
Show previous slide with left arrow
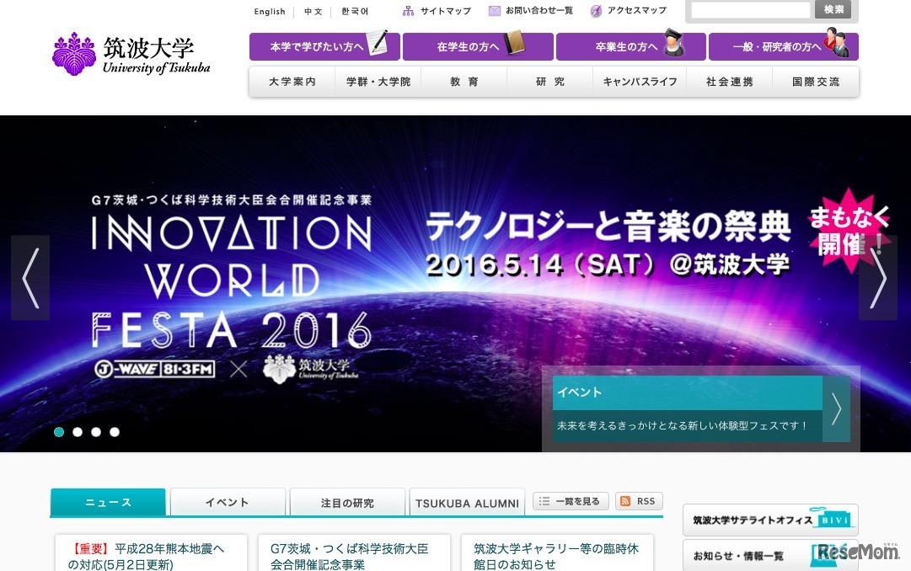click(30, 278)
